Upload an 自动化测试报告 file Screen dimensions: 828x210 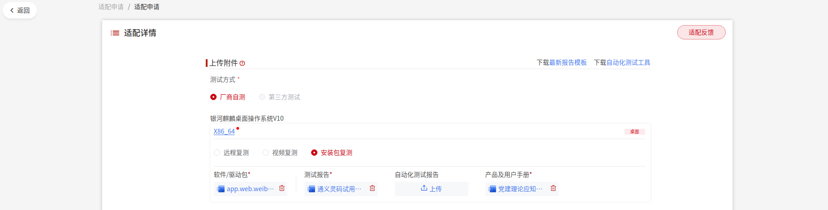tap(431, 188)
